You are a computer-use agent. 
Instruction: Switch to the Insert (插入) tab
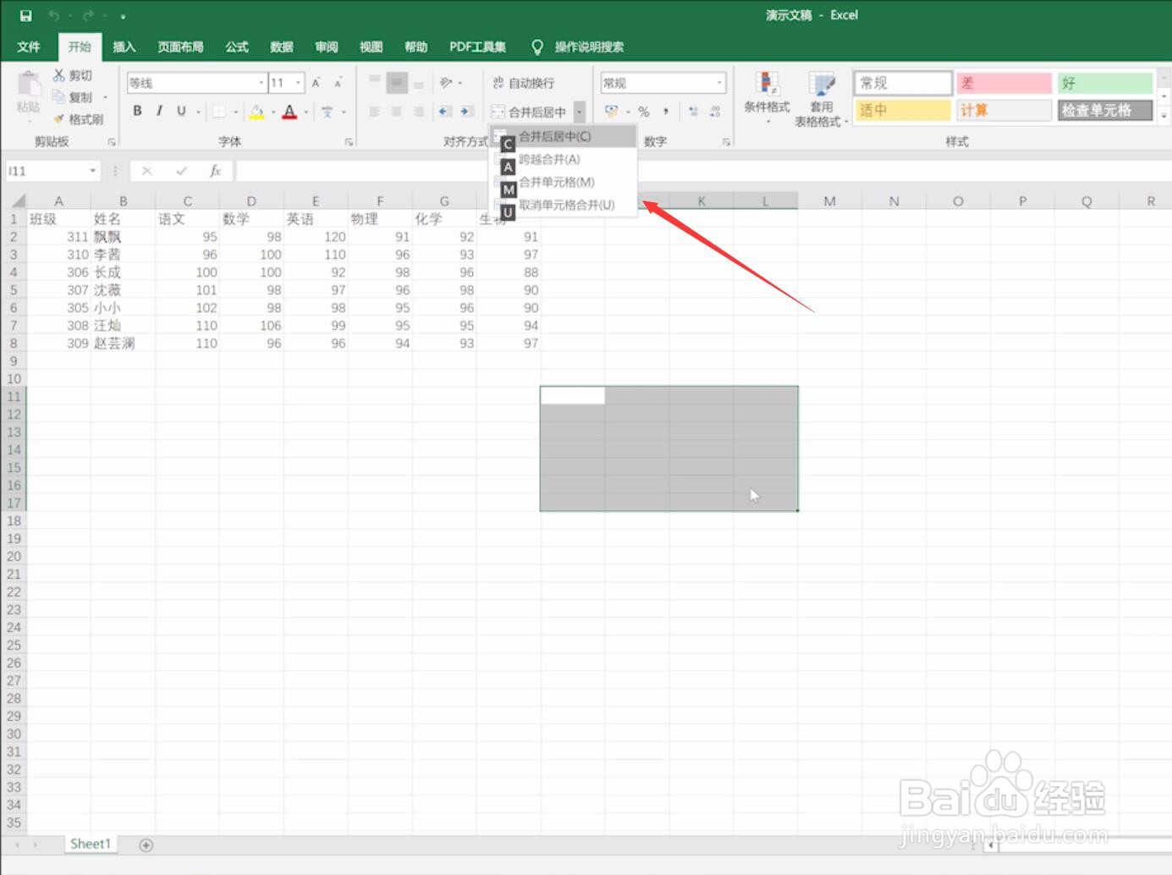coord(124,47)
